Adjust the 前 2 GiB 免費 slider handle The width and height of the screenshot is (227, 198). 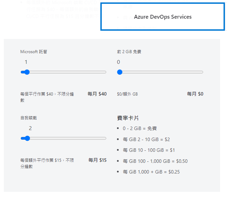(120, 72)
